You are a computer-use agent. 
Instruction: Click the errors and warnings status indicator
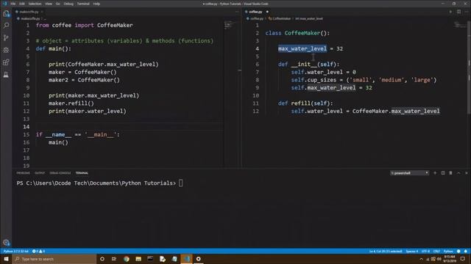point(38,251)
